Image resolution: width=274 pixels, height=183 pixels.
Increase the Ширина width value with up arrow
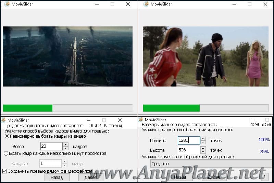203,138
